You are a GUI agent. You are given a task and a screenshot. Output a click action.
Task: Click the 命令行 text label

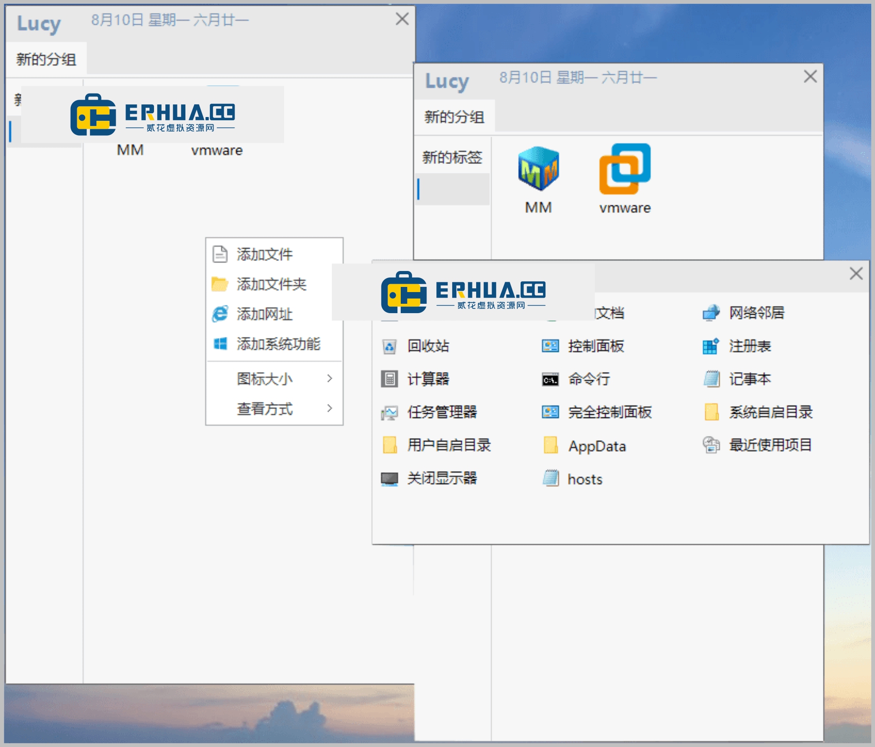(x=589, y=379)
